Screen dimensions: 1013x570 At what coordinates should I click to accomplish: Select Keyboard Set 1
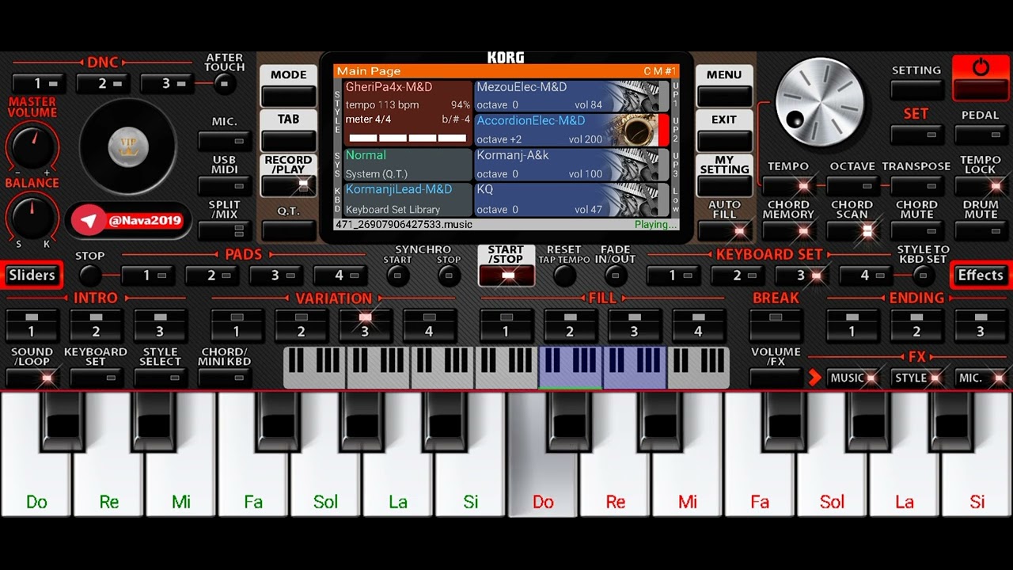[x=673, y=275]
